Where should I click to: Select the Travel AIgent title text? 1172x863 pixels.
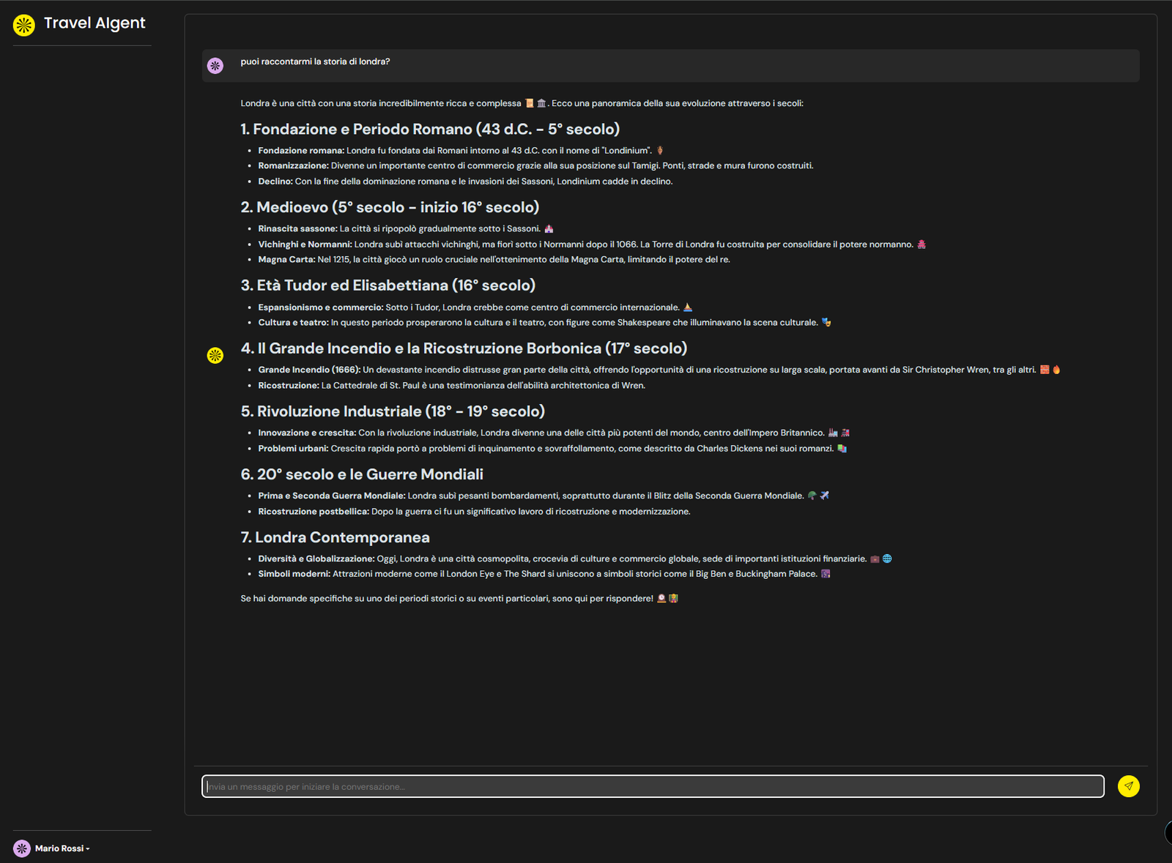click(95, 23)
